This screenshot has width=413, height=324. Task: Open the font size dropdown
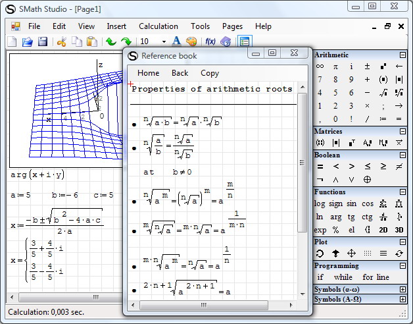click(164, 41)
